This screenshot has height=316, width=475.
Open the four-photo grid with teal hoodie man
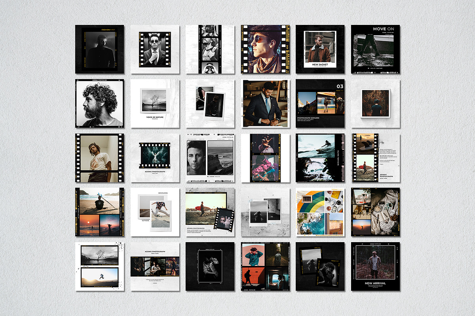click(265, 267)
